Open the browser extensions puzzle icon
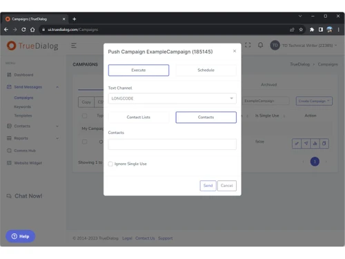The height and width of the screenshot is (259, 345). click(x=312, y=30)
